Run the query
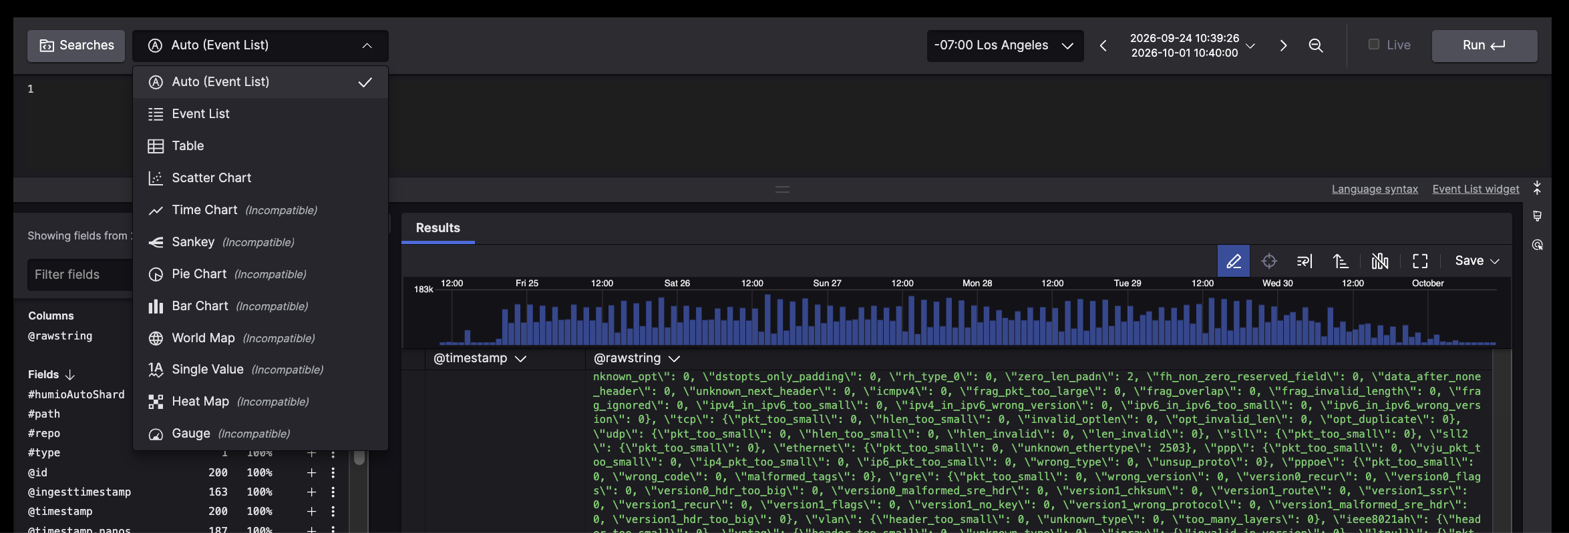This screenshot has height=533, width=1569. (1484, 45)
